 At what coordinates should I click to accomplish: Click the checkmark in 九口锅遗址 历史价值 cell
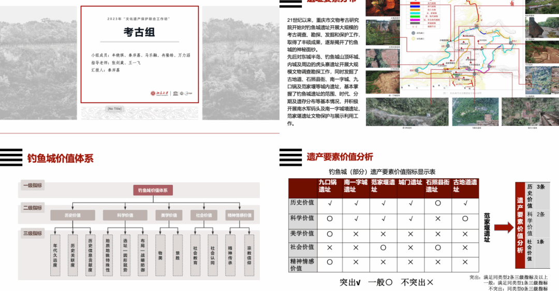point(329,204)
